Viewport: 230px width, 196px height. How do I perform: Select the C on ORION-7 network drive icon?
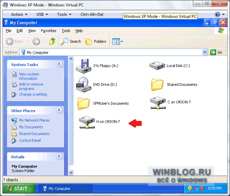pyautogui.click(x=158, y=102)
